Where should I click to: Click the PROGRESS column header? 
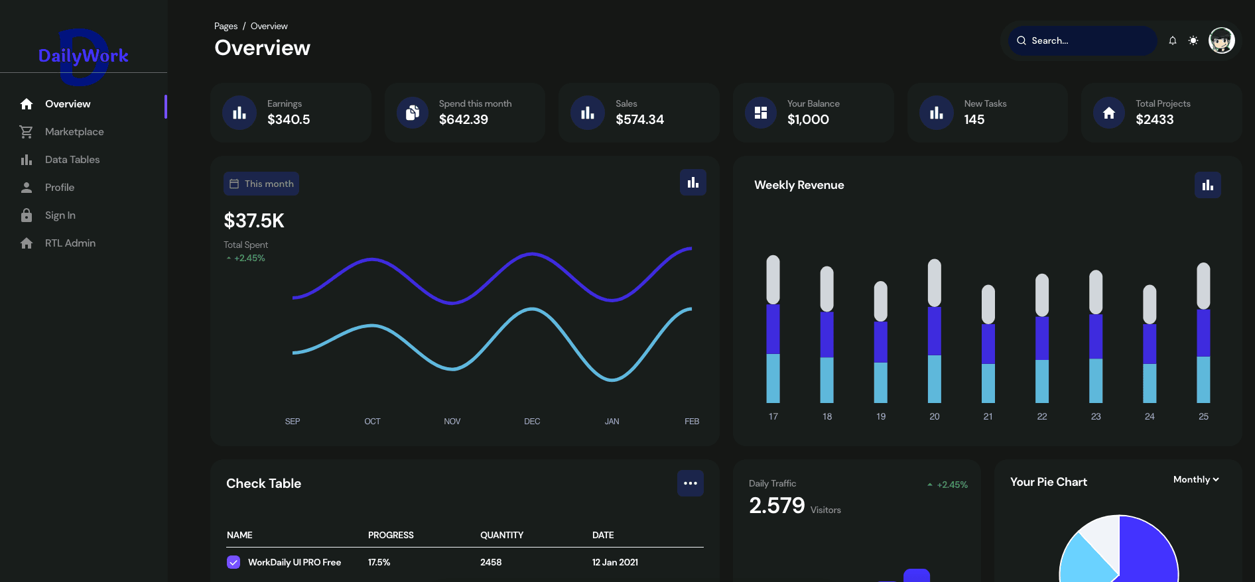click(391, 535)
